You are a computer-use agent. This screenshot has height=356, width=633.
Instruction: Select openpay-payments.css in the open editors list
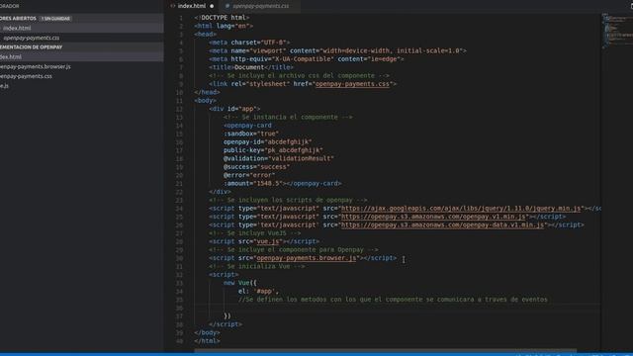31,38
